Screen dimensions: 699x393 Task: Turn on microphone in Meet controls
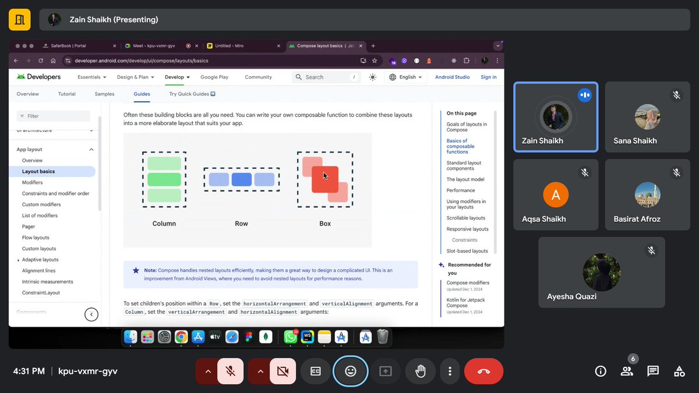pyautogui.click(x=231, y=371)
